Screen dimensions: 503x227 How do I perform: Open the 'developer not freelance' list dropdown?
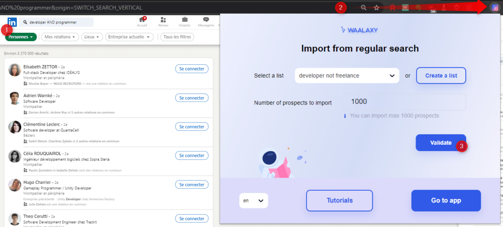coord(346,76)
